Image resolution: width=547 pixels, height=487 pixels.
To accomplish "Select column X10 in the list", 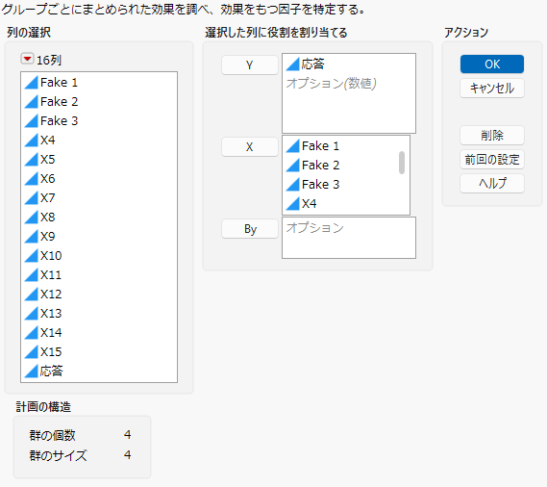I will pos(99,255).
